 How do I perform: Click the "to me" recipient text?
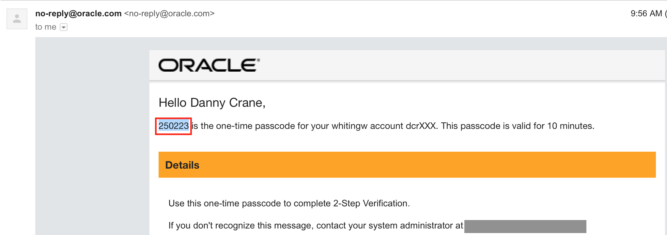(46, 27)
